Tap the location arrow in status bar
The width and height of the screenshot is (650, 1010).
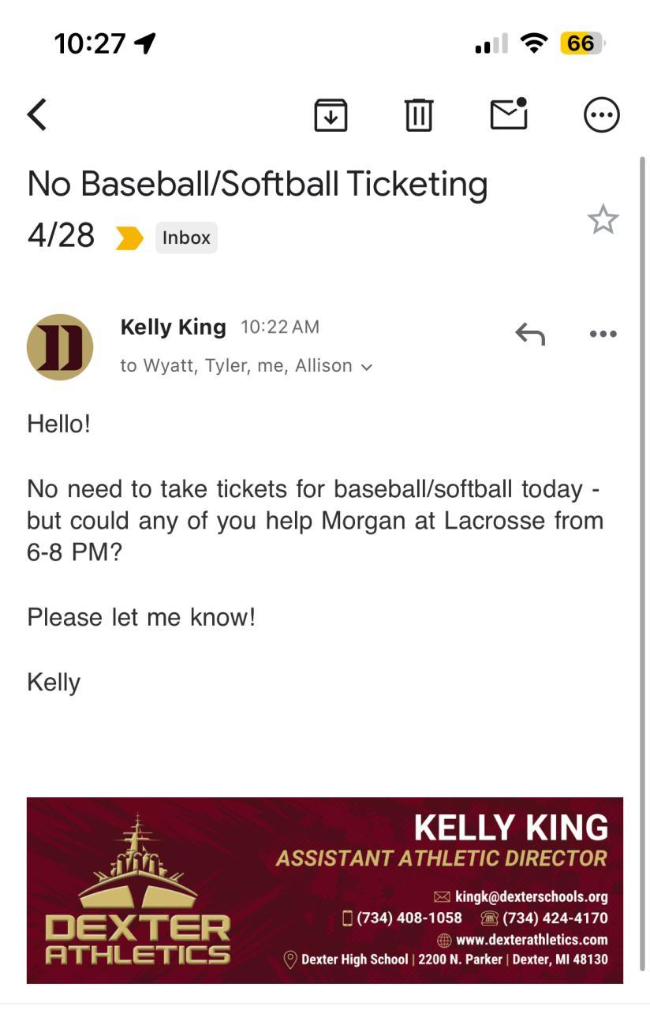[x=145, y=43]
